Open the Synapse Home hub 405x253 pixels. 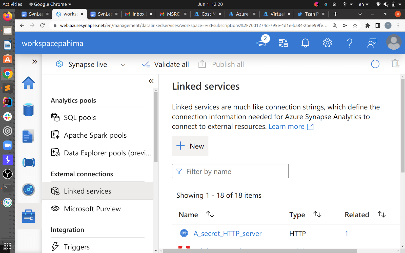point(28,83)
